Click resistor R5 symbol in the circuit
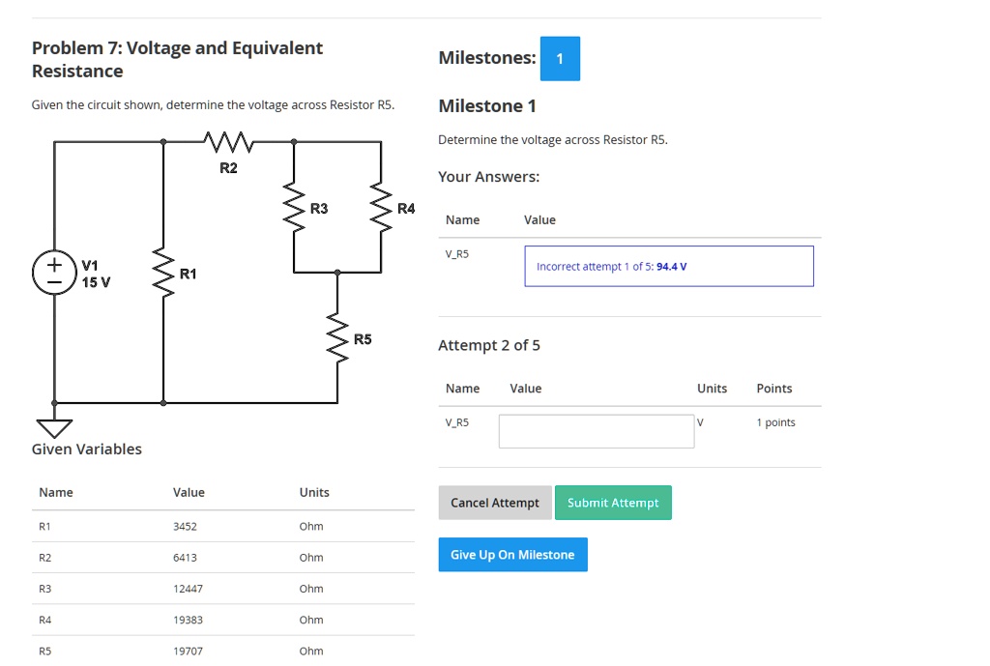This screenshot has width=990, height=666. [x=337, y=339]
